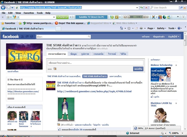Open the File menu
The image size is (187, 137).
[3, 13]
